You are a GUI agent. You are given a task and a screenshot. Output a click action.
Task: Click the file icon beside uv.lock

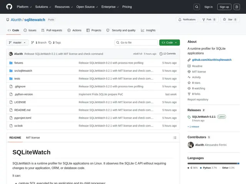click(x=11, y=126)
